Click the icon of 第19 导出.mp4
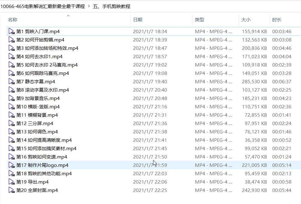This screenshot has width=301, height=204. pyautogui.click(x=11, y=182)
